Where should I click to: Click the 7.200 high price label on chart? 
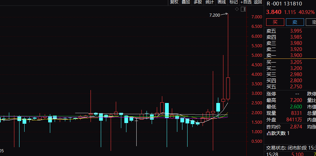point(215,15)
